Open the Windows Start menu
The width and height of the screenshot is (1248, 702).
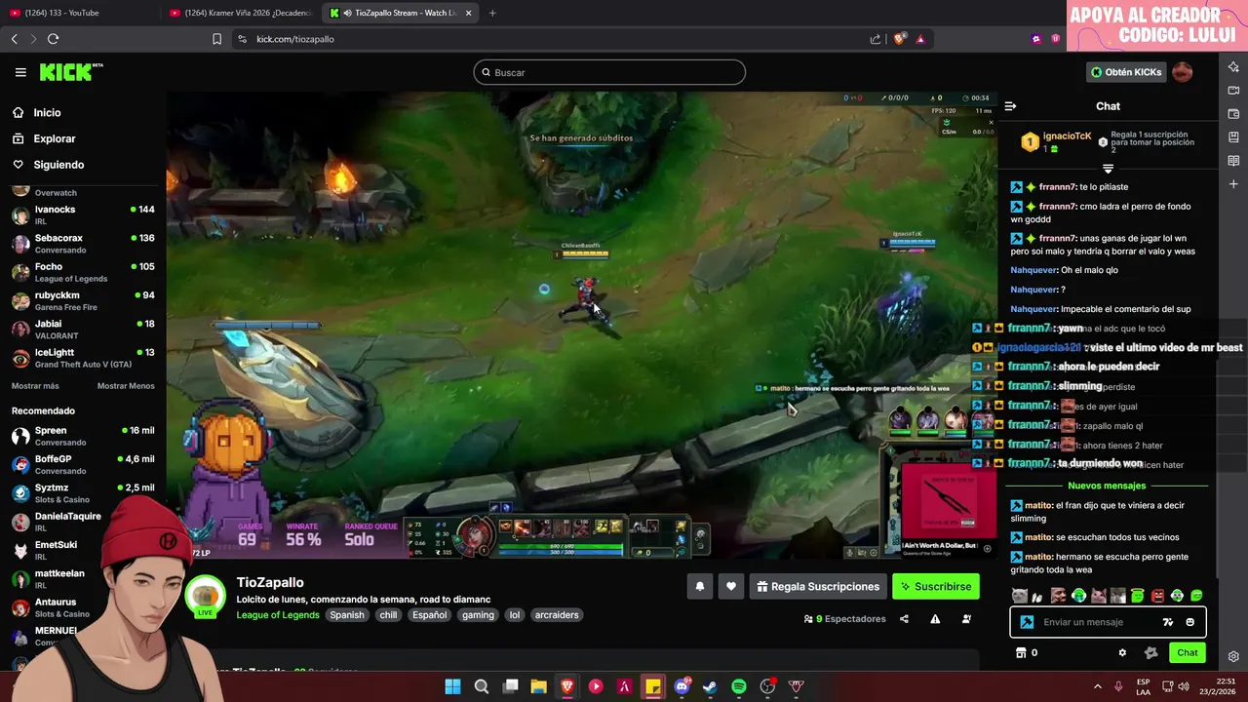(452, 686)
